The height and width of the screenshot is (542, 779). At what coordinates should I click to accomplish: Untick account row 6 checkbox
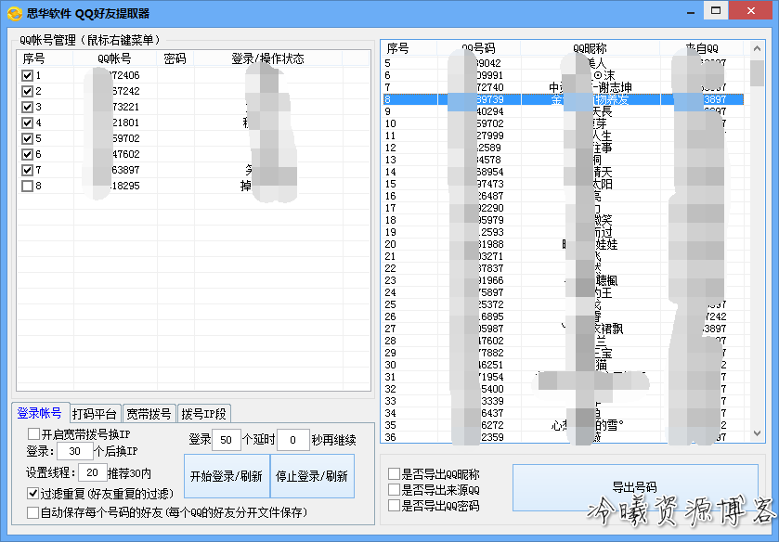point(27,154)
